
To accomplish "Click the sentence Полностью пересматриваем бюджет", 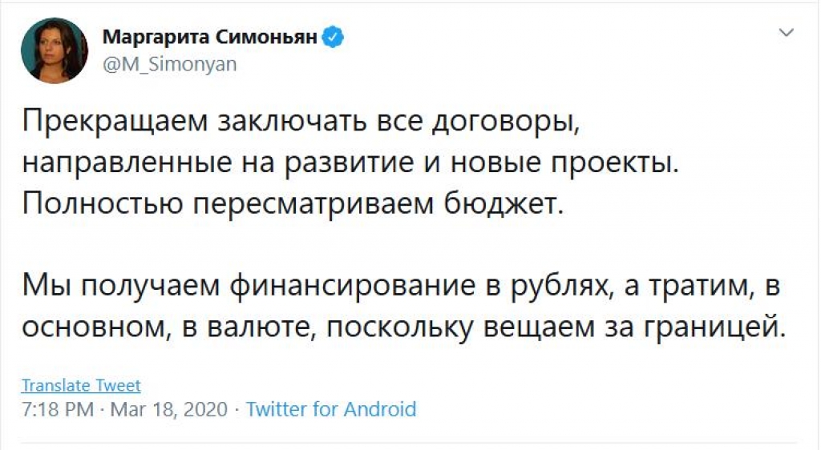I will [x=293, y=205].
